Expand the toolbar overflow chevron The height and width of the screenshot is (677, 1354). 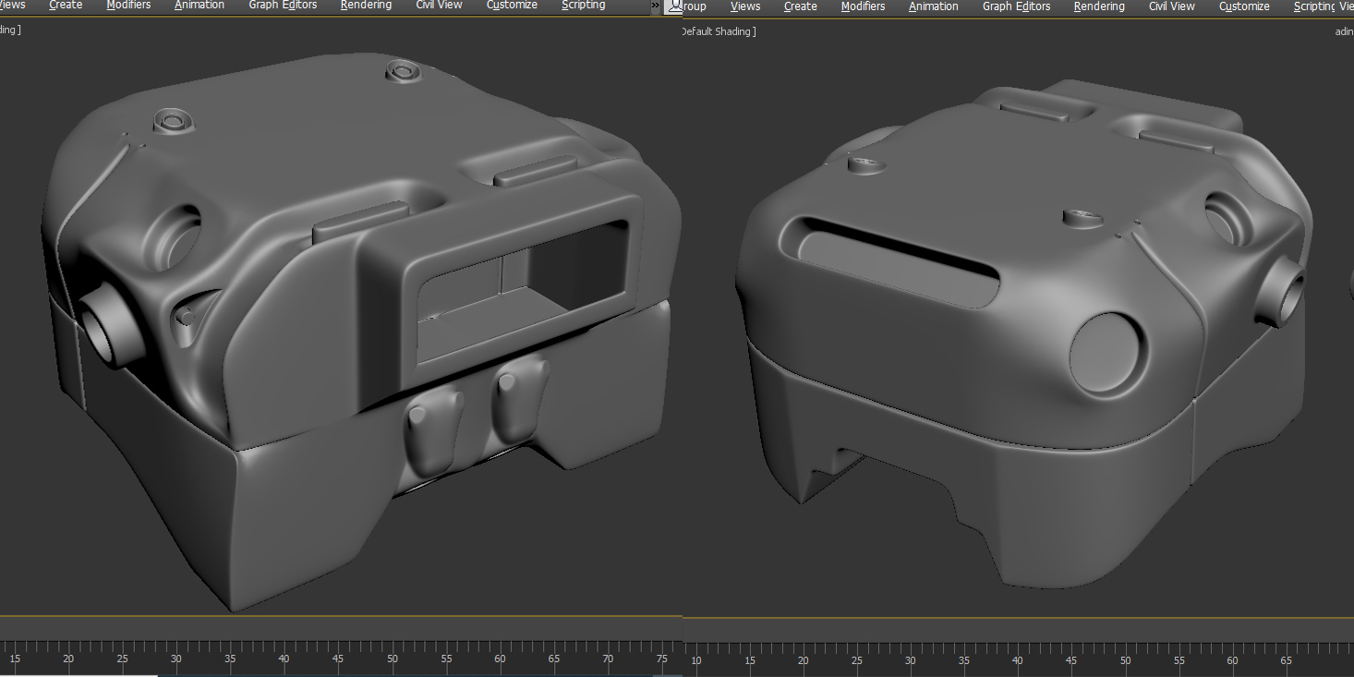coord(656,6)
